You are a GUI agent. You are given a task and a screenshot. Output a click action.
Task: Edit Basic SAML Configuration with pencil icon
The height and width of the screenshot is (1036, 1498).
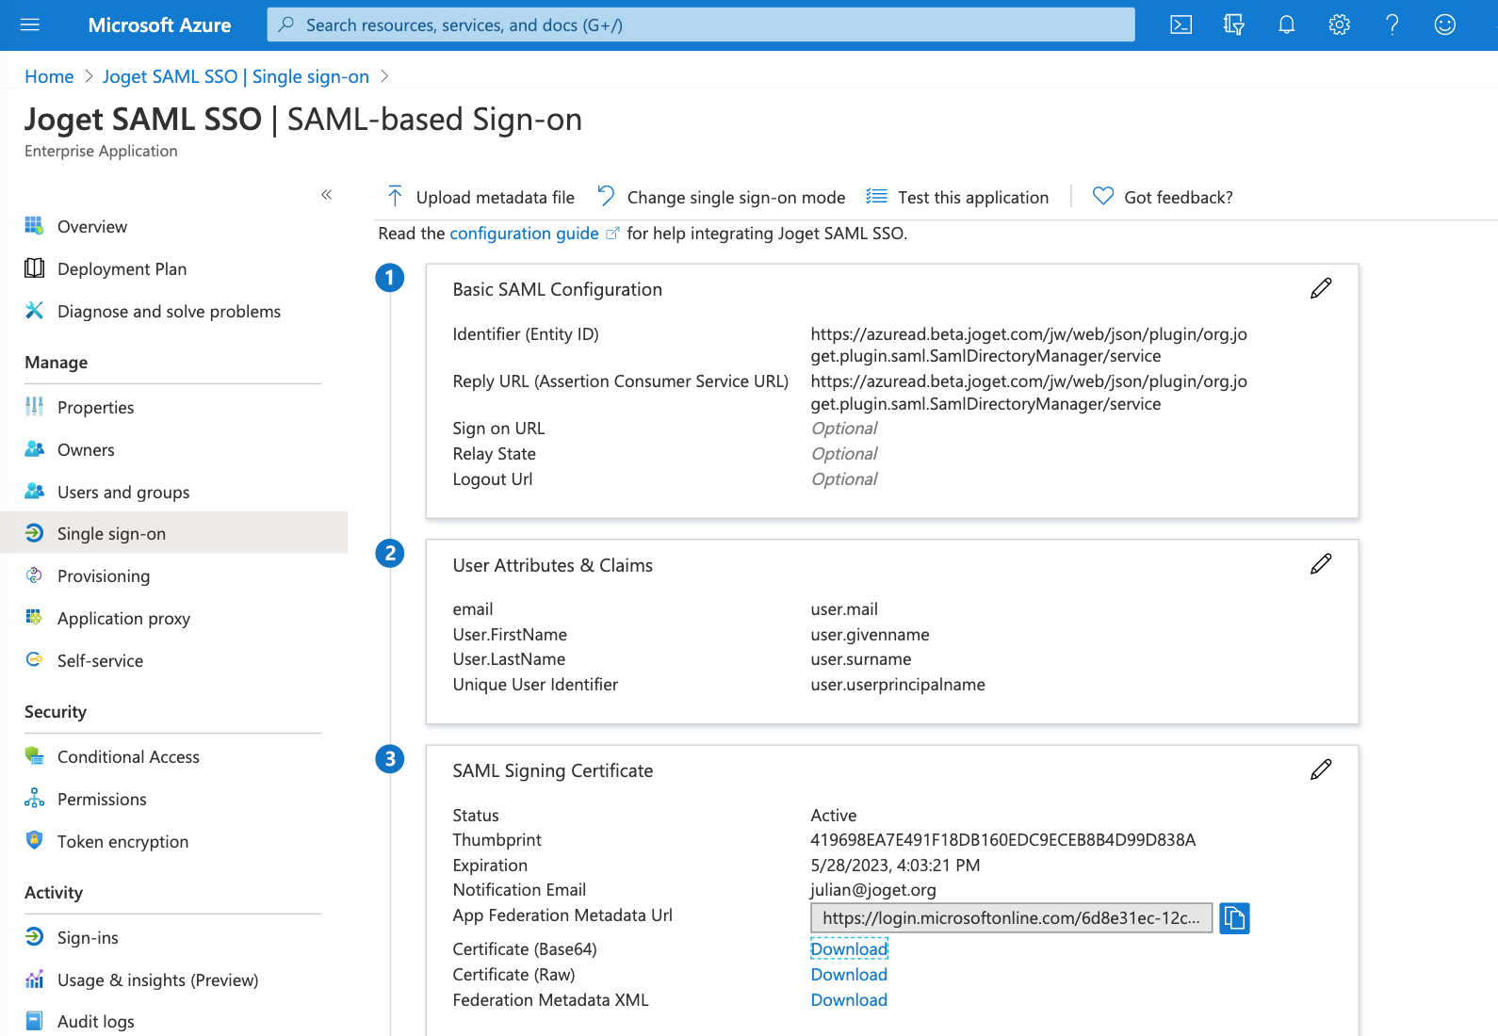coord(1320,289)
